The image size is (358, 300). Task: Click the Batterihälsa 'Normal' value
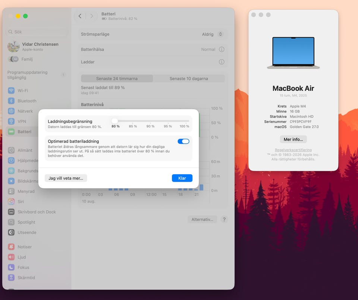click(208, 49)
